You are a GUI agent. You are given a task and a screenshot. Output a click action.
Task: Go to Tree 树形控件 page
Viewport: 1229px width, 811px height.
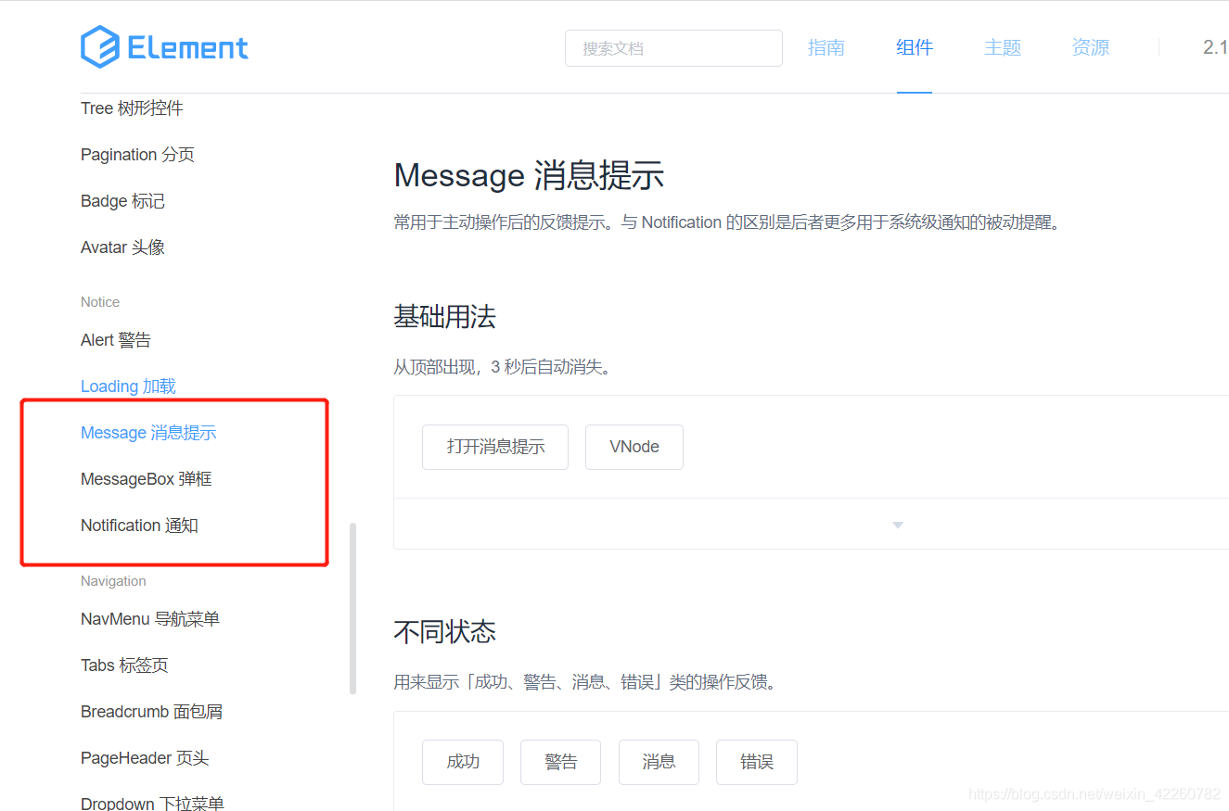tap(132, 108)
